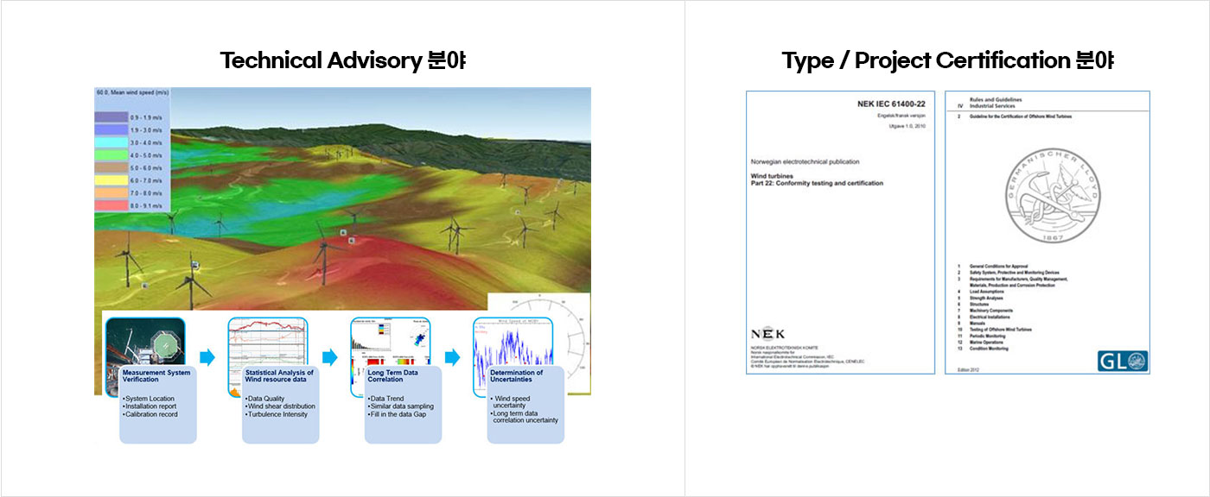Click the Germanischer Lloyd 1867 seal
The height and width of the screenshot is (497, 1210).
[1047, 195]
